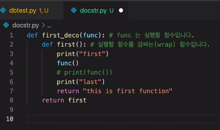This screenshot has width=220, height=130.
Task: Click the 'def' keyword on line 1
Action: tap(32, 35)
